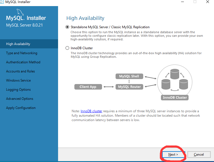This screenshot has height=162, width=214.
Task: Close the MySQL Installer window
Action: (208, 2)
